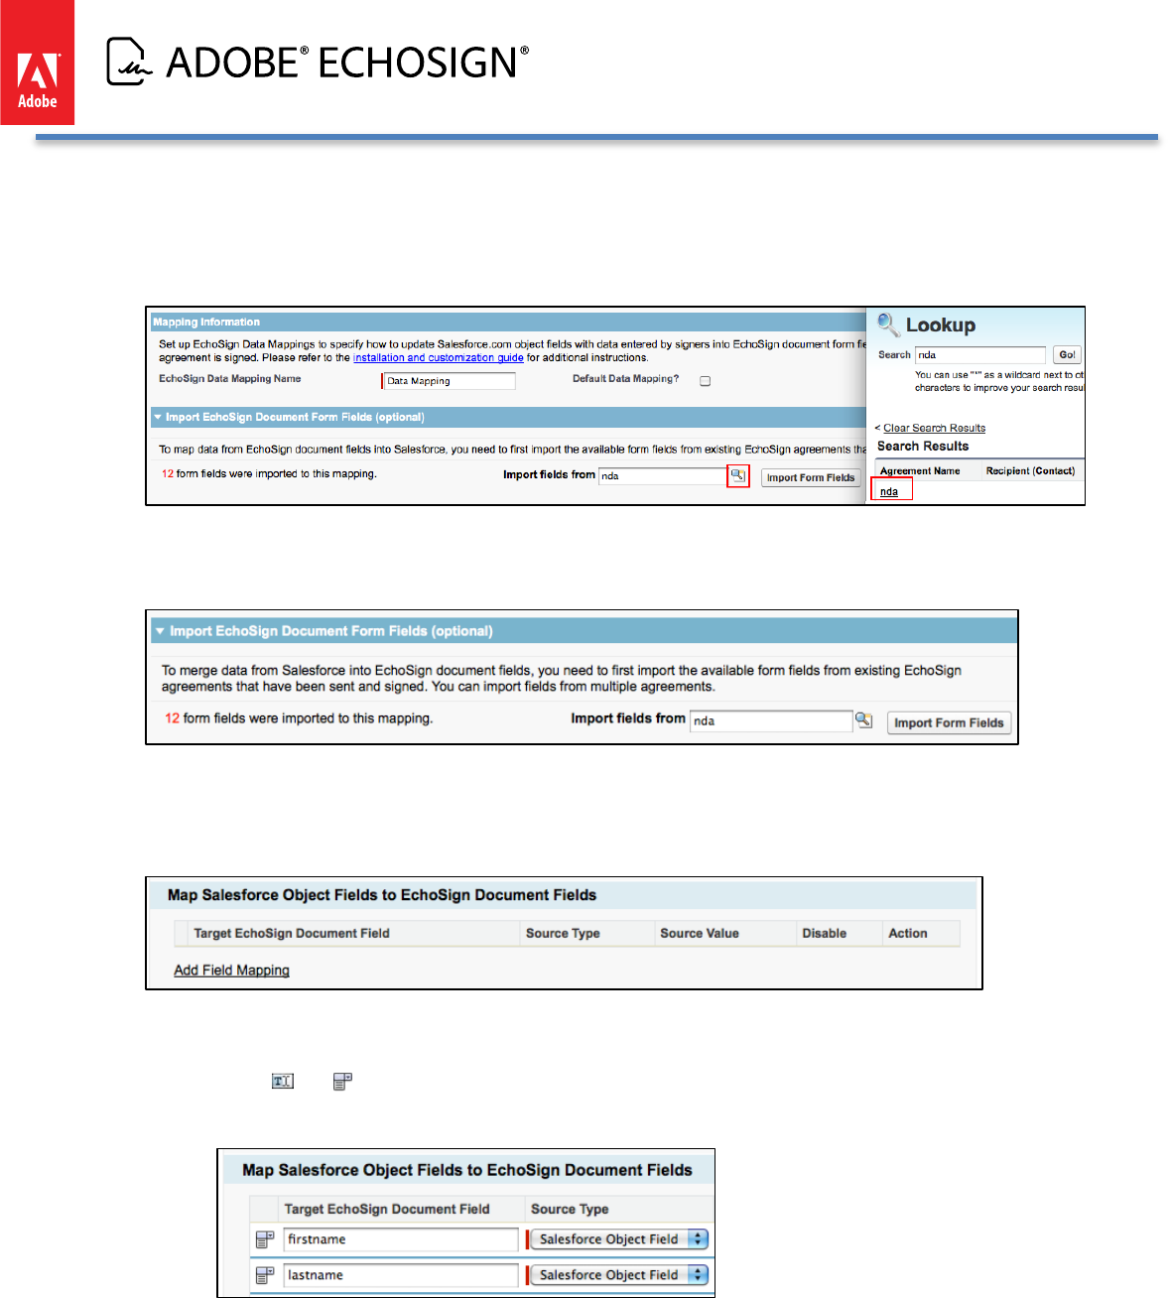Viewport: 1169px width, 1298px height.
Task: Click Import fields from input in 'merge data' panel
Action: pos(771,721)
